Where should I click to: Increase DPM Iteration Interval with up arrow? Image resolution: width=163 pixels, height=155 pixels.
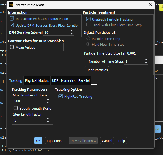click(71, 31)
